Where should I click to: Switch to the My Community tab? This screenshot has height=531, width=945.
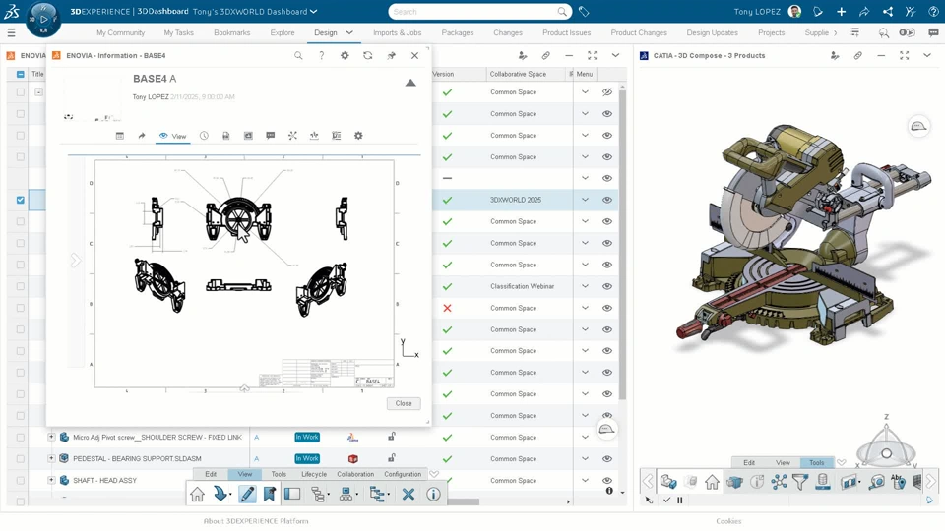coord(120,33)
